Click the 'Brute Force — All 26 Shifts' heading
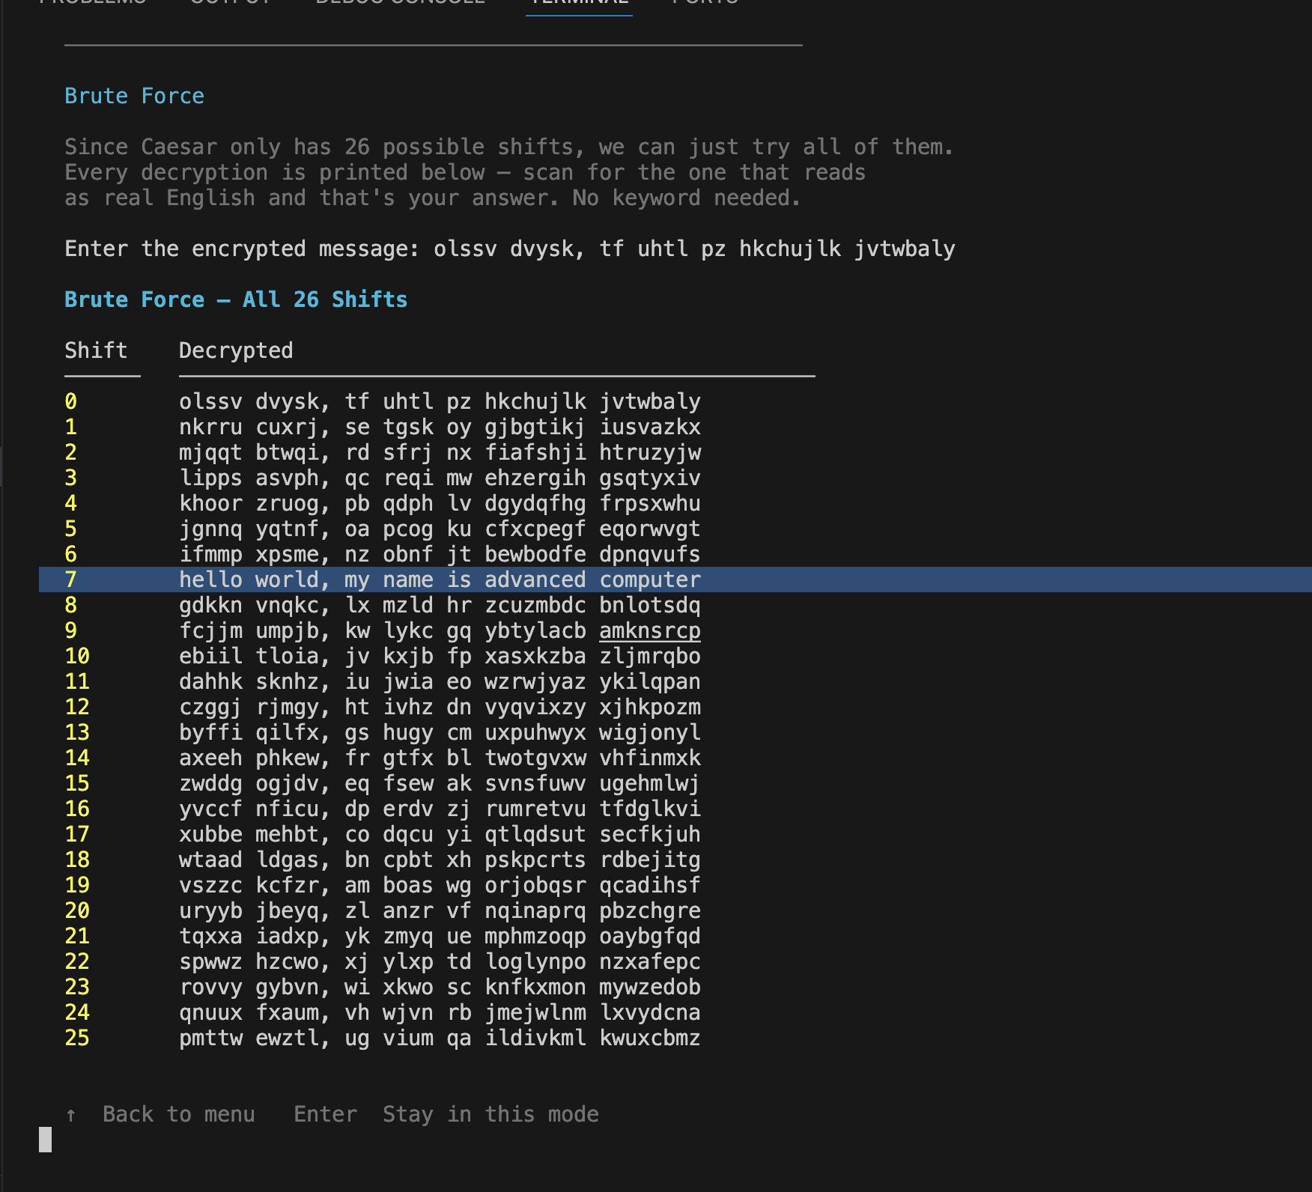This screenshot has height=1192, width=1312. (x=236, y=299)
